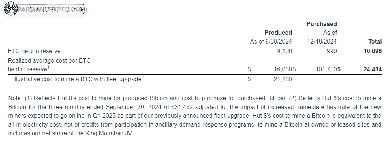Click the 24,484 total average cost
This screenshot has width=387, height=143.
coord(373,69)
